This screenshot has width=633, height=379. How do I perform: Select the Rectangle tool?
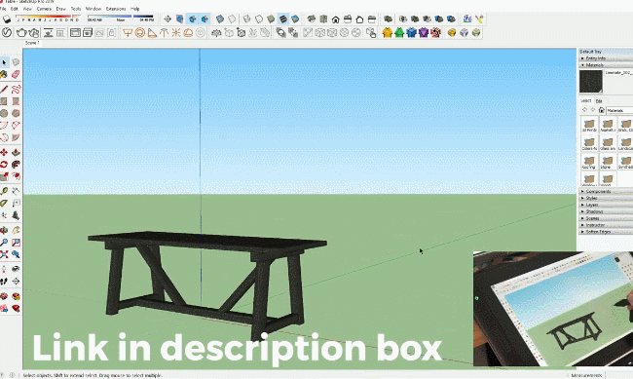pyautogui.click(x=4, y=101)
